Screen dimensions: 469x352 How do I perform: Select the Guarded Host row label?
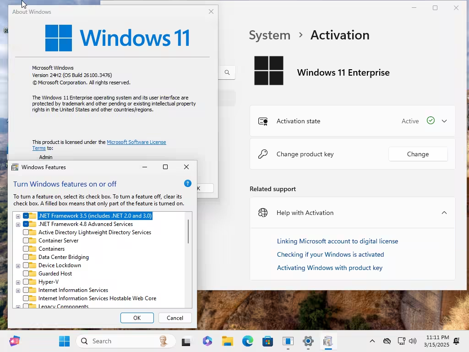pos(55,273)
